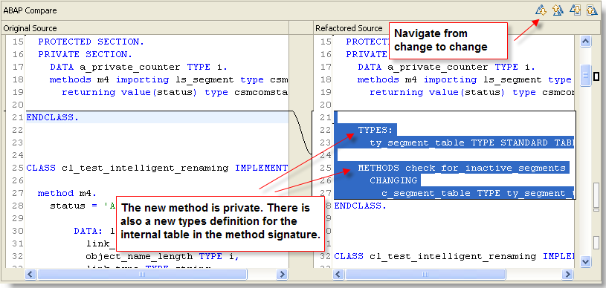Click 'CHANGING' on line 26 of Refactored Source
The width and height of the screenshot is (606, 288).
tap(393, 180)
